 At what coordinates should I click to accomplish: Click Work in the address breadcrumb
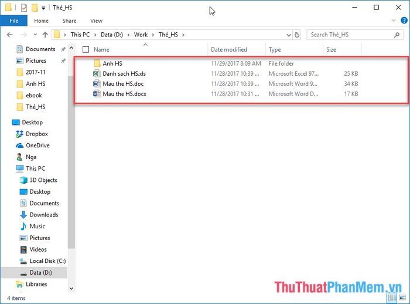pos(141,35)
